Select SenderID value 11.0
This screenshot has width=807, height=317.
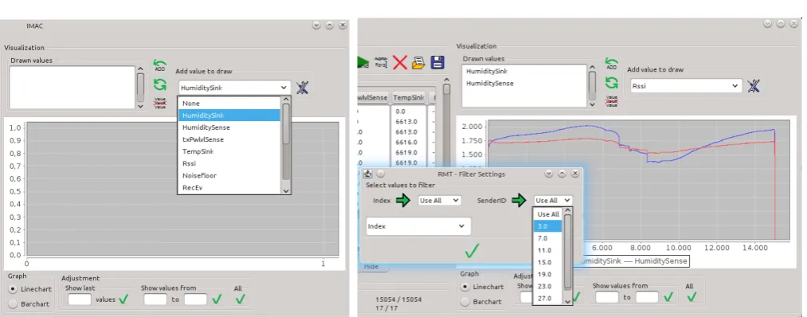tap(548, 250)
